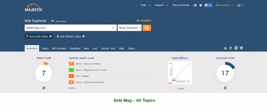This screenshot has height=109, width=267.
Task: Open the bucket icon in header
Action: (201, 5)
